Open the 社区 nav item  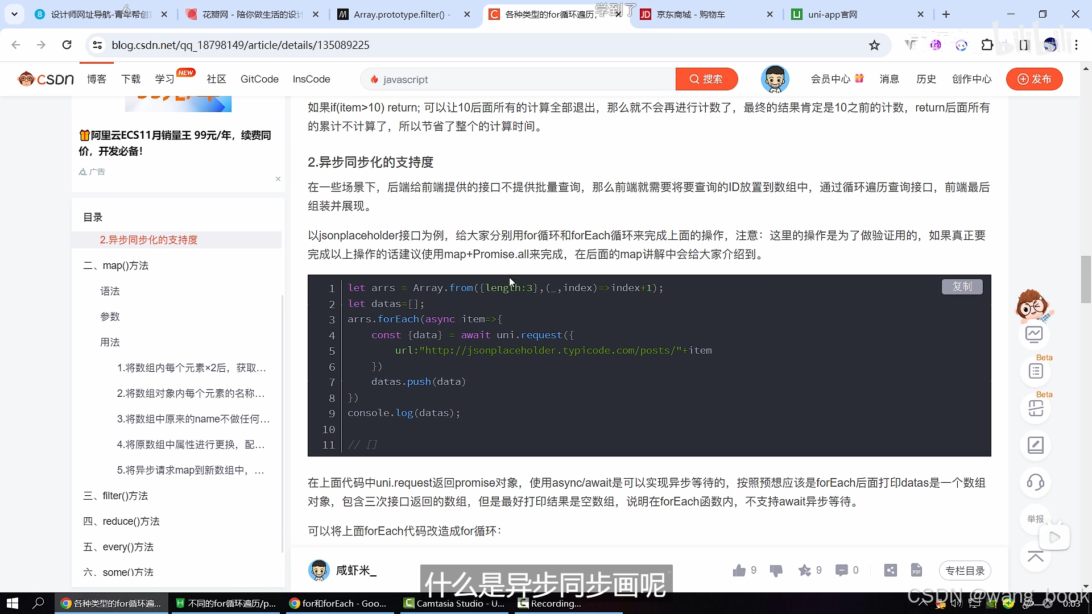(216, 79)
